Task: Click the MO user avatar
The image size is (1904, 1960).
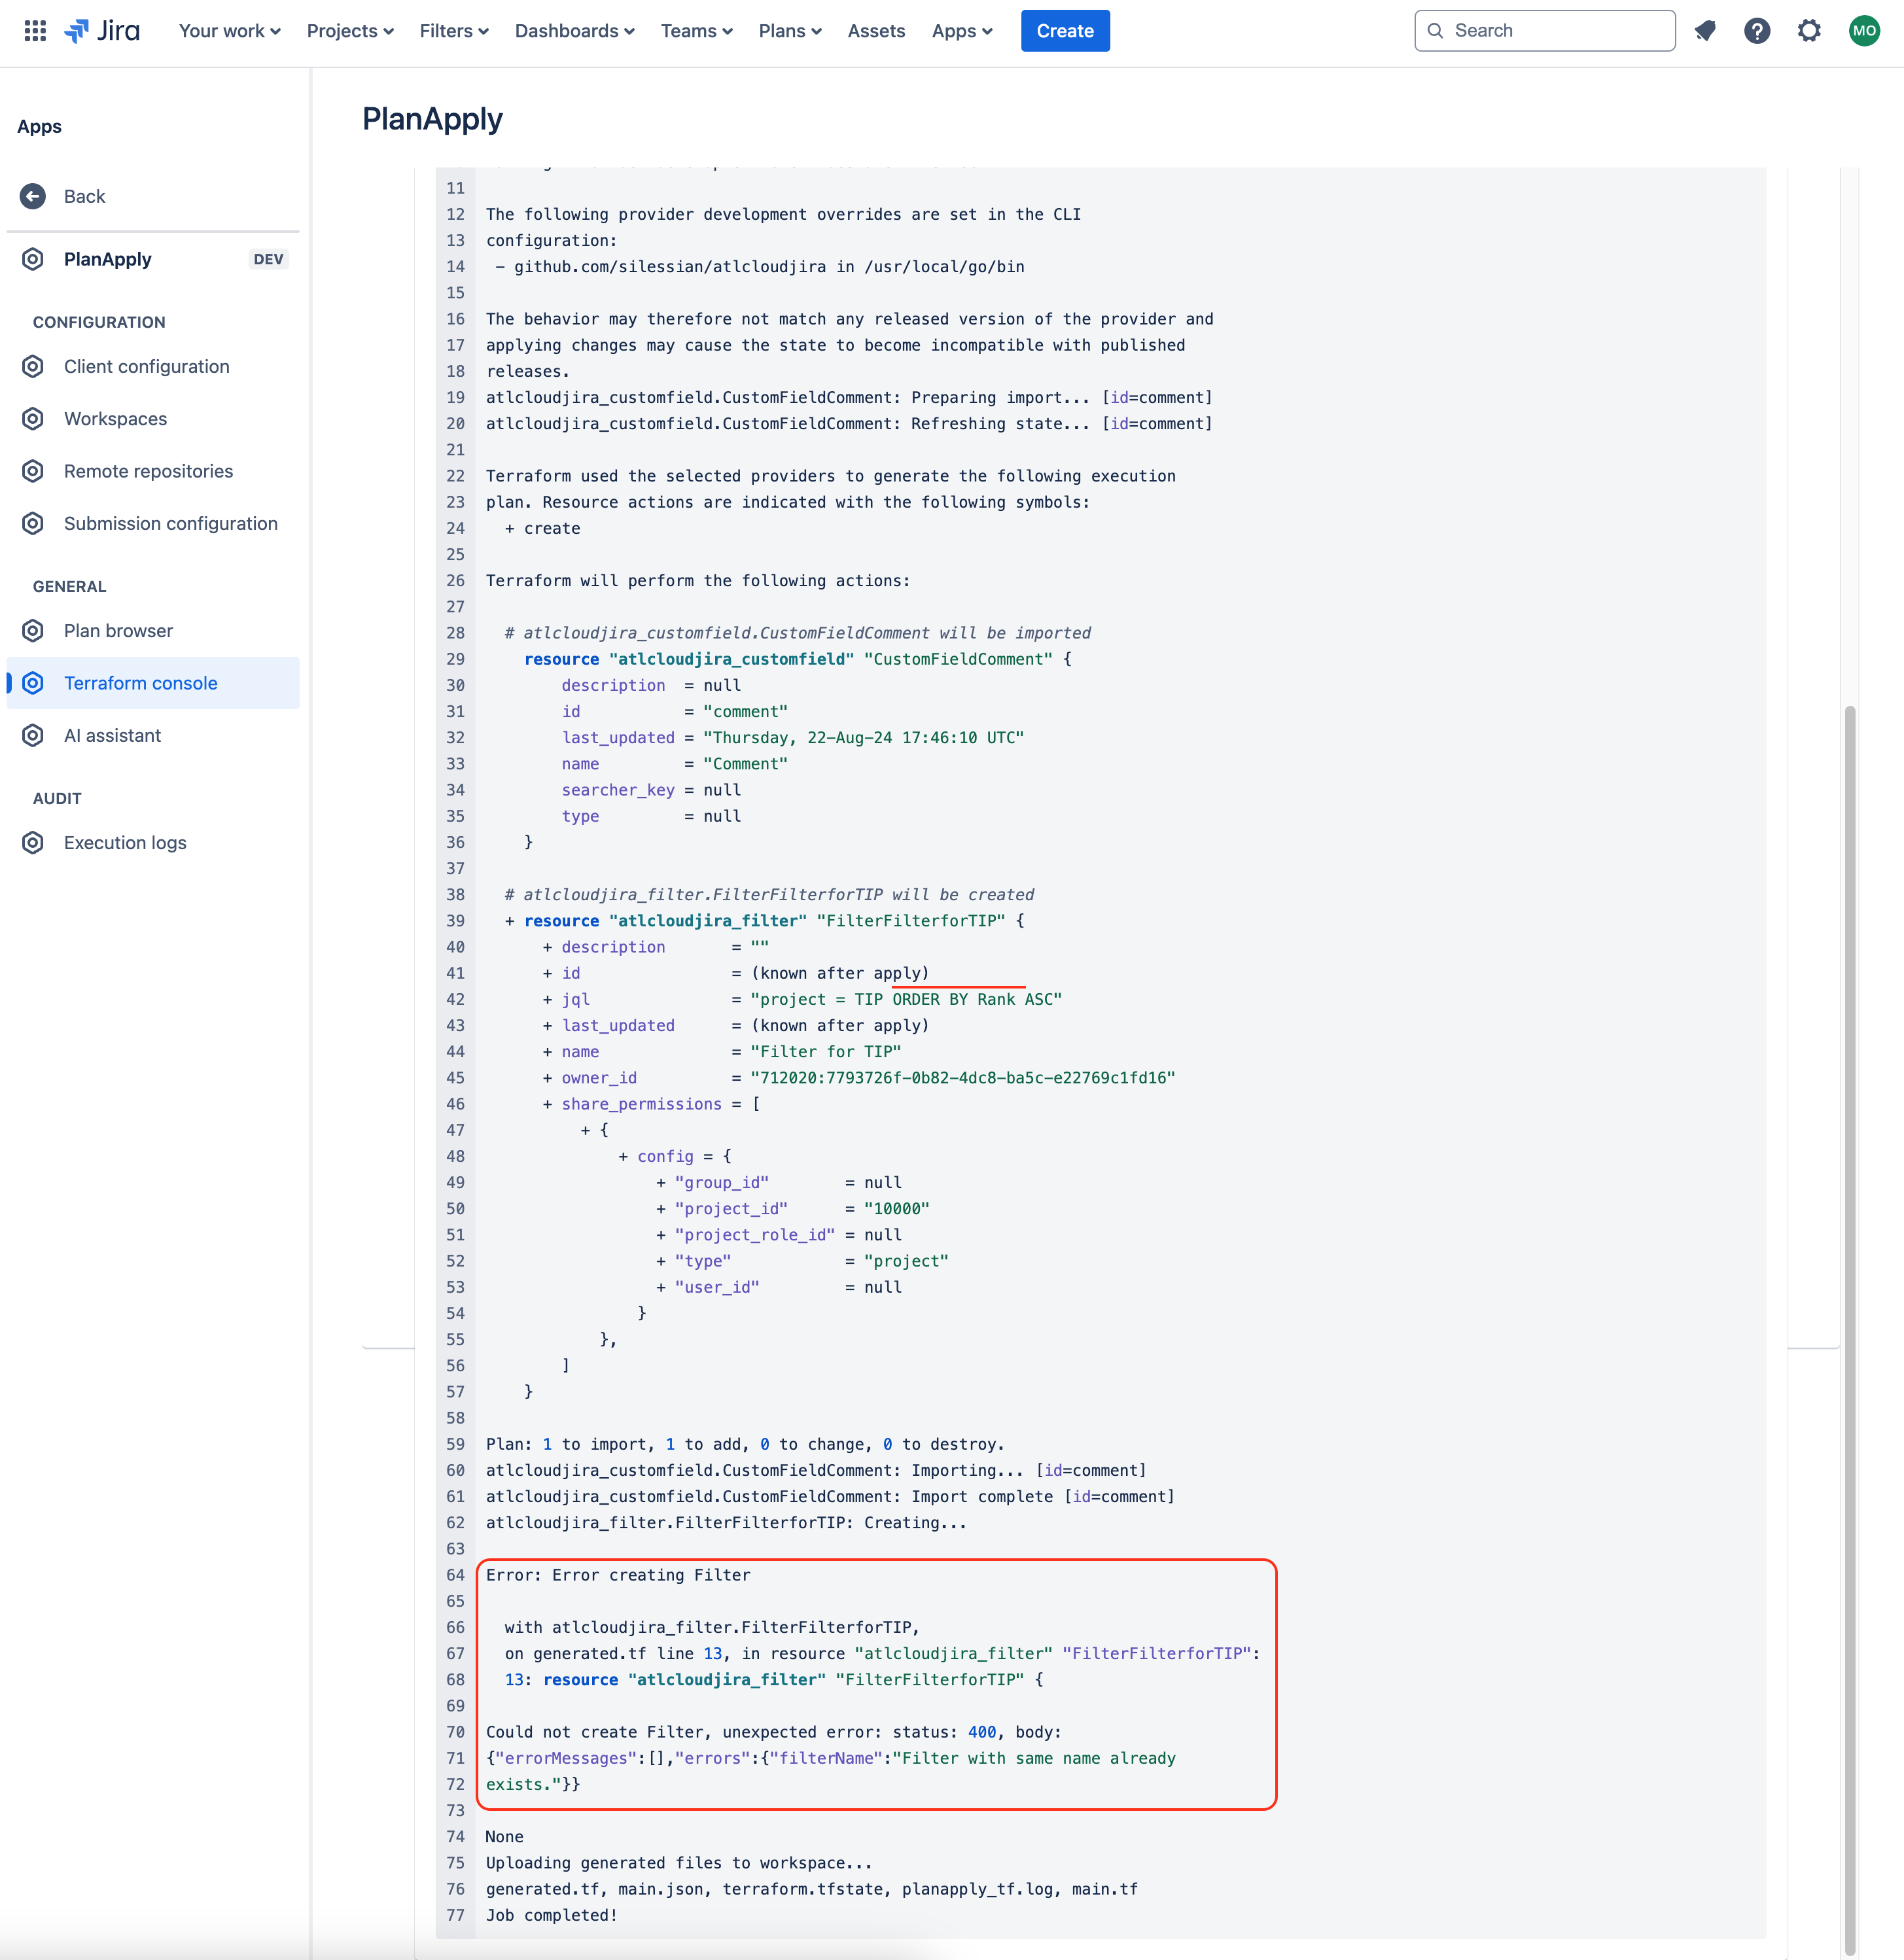Action: pyautogui.click(x=1864, y=31)
